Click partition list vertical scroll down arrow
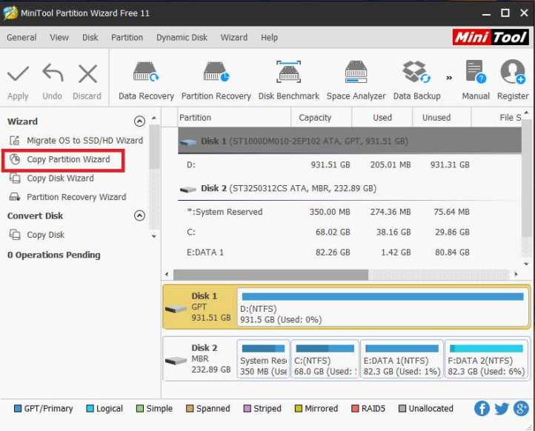 coord(526,264)
